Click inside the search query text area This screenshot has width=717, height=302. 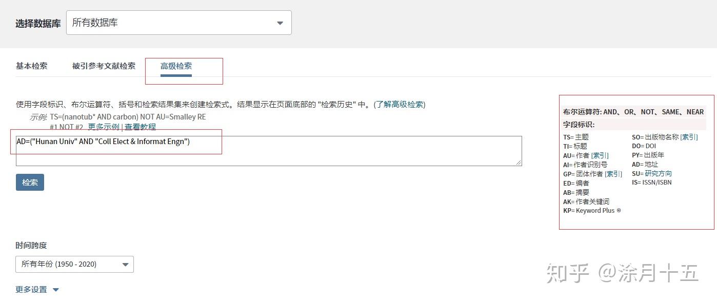[x=267, y=150]
